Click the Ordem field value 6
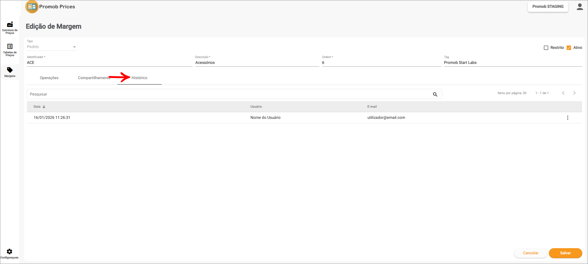This screenshot has height=264, width=588. (382, 63)
